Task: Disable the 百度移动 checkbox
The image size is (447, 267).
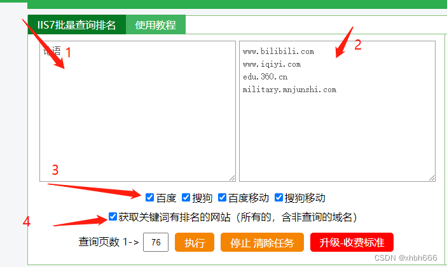Action: point(222,198)
